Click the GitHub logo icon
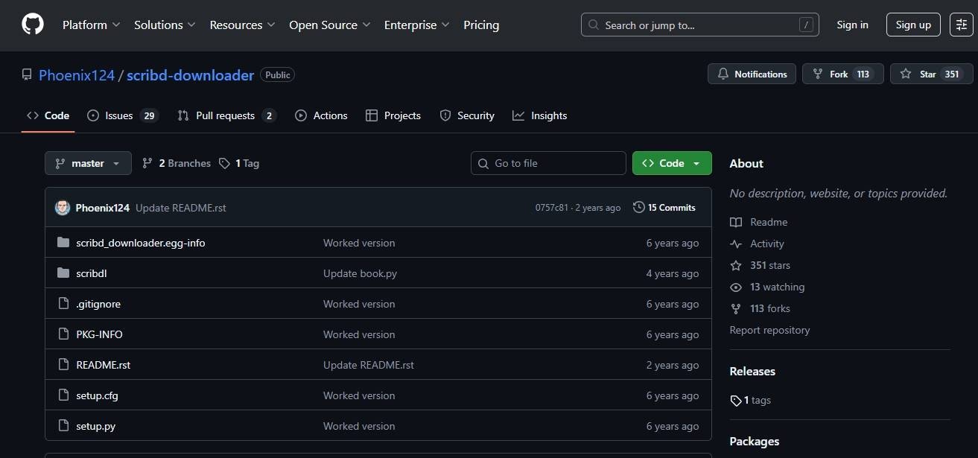 pos(33,25)
